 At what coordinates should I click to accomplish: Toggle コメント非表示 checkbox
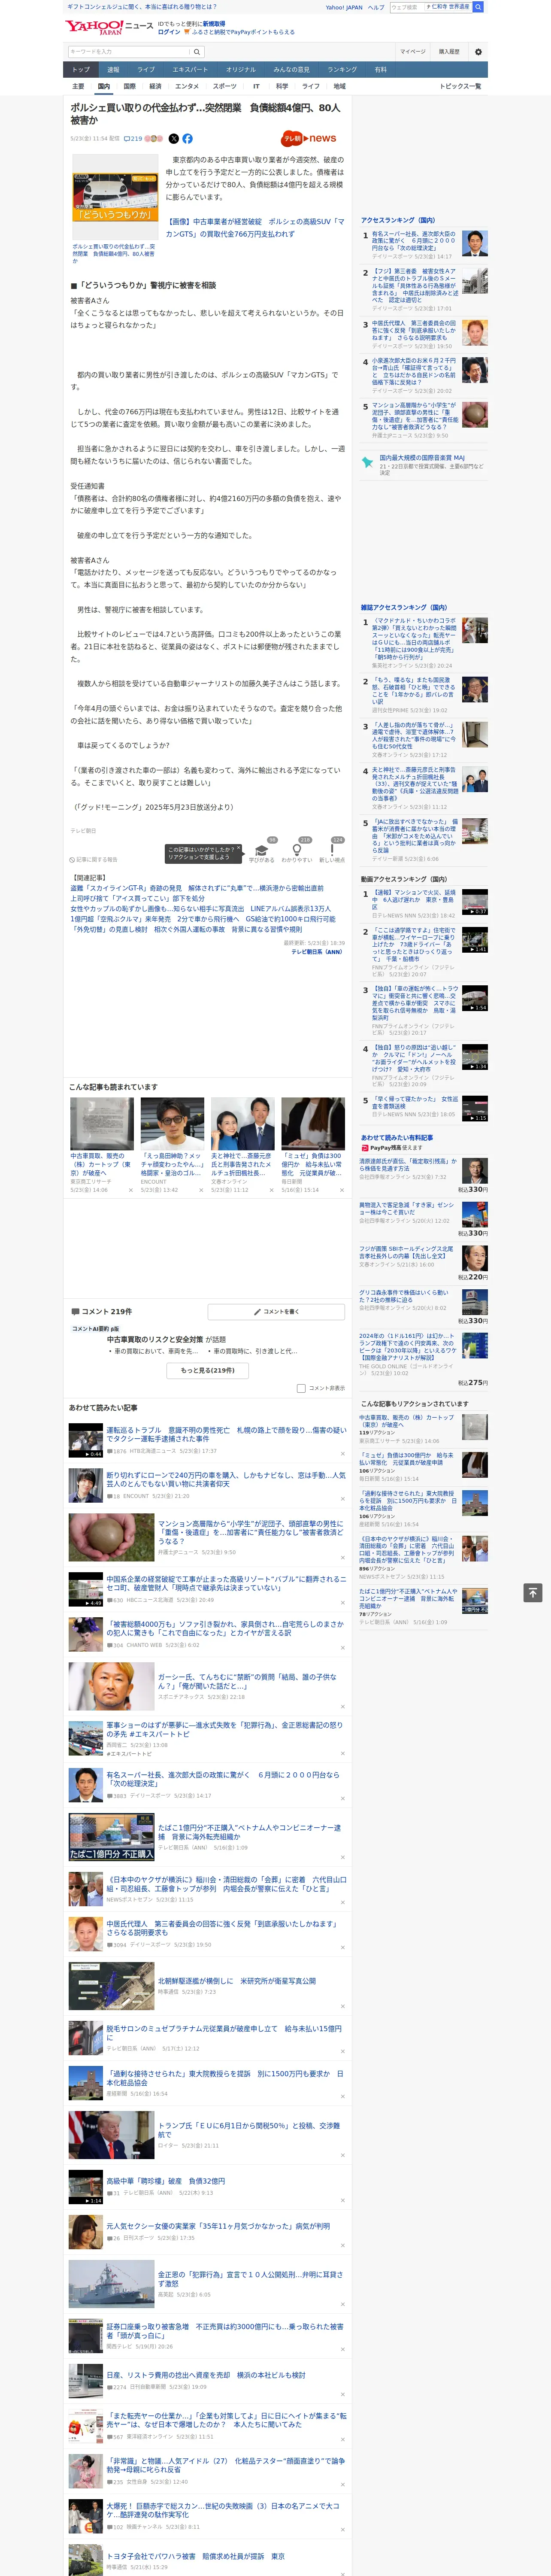301,1388
